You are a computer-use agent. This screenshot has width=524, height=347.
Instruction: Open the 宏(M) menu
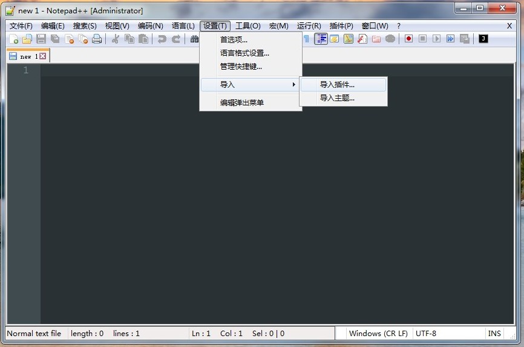(x=279, y=26)
